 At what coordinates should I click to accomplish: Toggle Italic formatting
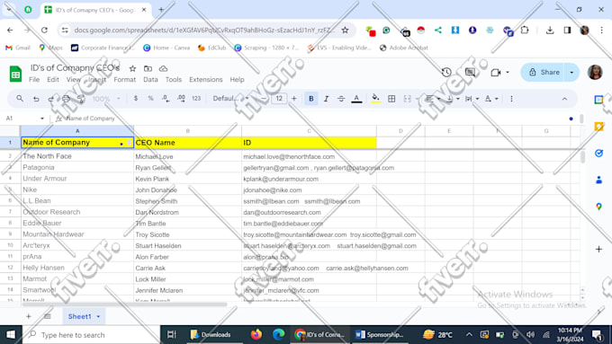326,99
